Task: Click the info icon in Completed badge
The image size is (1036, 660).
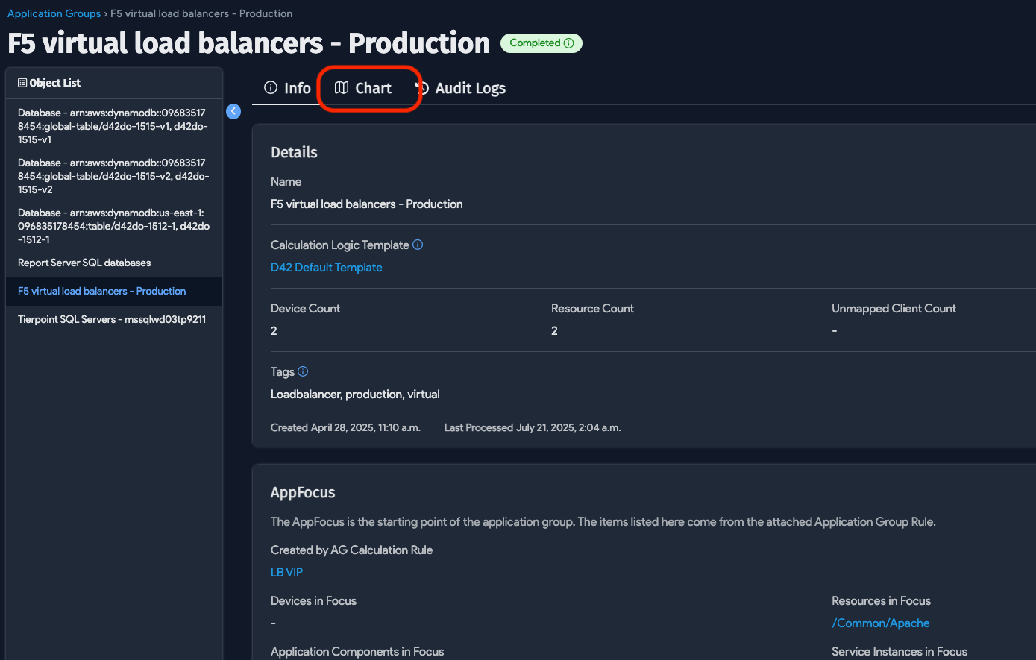Action: click(569, 43)
